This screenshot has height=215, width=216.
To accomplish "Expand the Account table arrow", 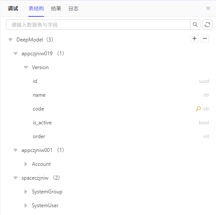I will [26, 164].
